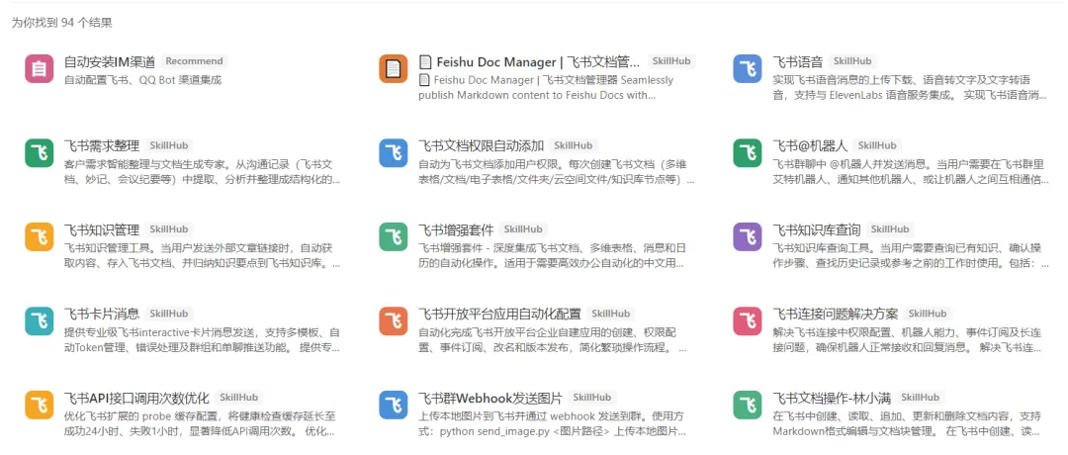This screenshot has width=1068, height=455.
Task: Click the results count text 为你找到 94 个结果
Action: 62,23
